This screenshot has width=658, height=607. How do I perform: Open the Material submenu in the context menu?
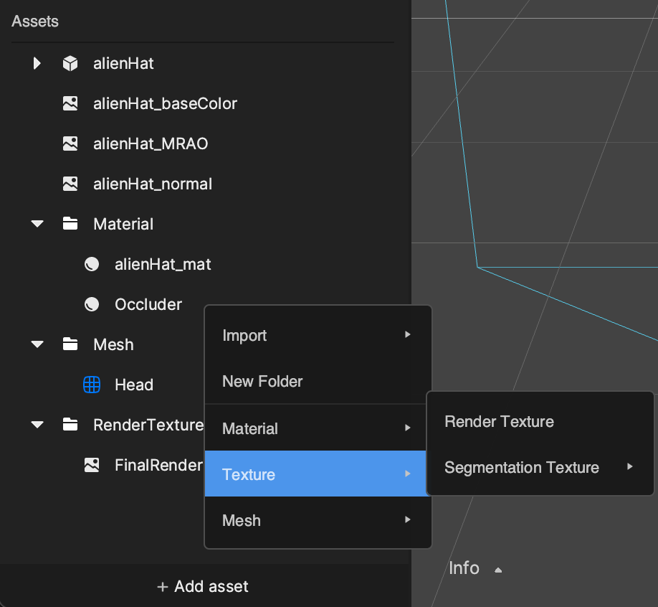(x=318, y=428)
